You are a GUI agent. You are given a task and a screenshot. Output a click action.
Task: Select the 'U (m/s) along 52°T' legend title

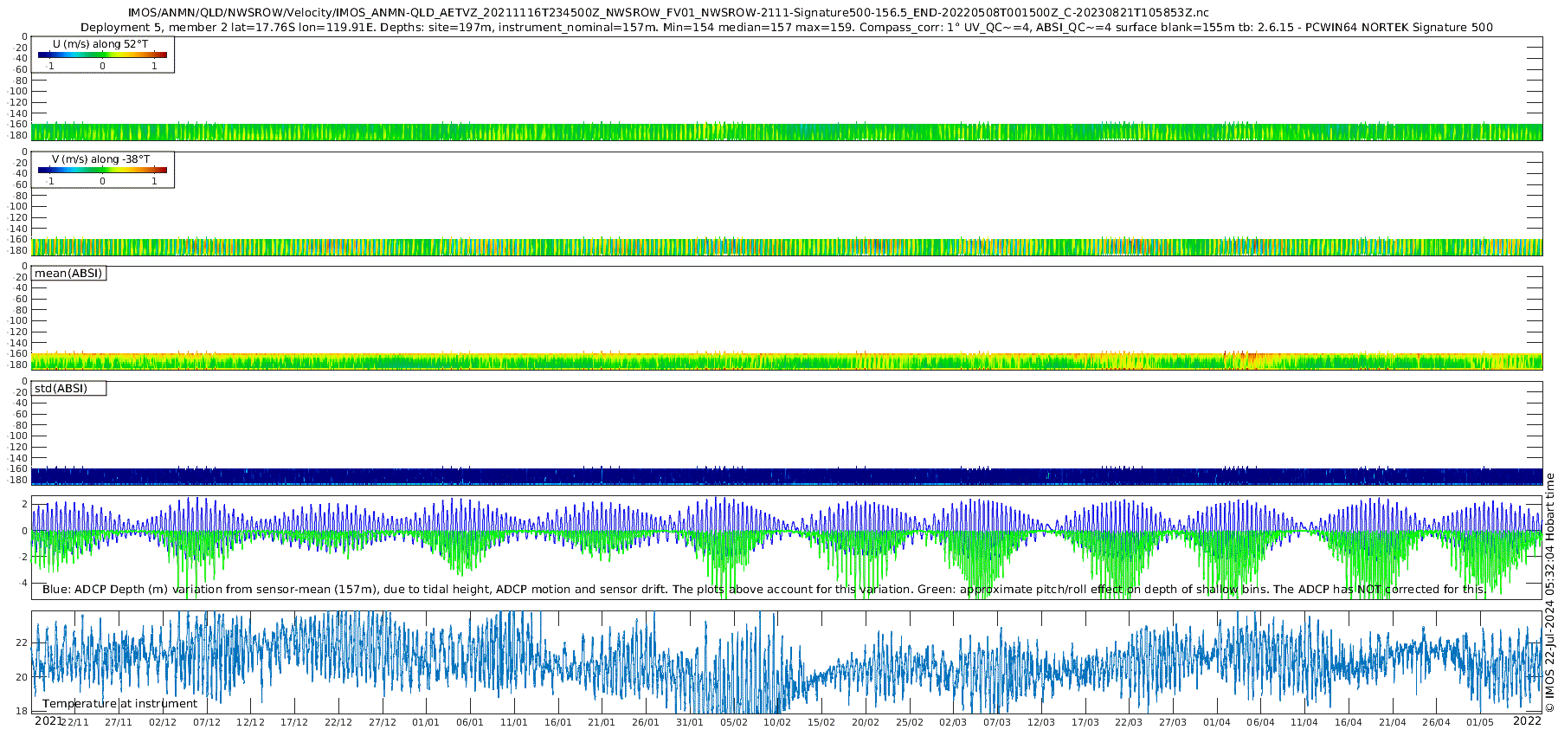pyautogui.click(x=100, y=44)
